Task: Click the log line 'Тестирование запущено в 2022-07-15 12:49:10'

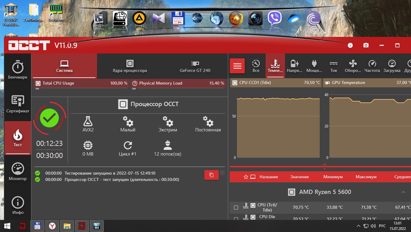Action: coord(110,173)
